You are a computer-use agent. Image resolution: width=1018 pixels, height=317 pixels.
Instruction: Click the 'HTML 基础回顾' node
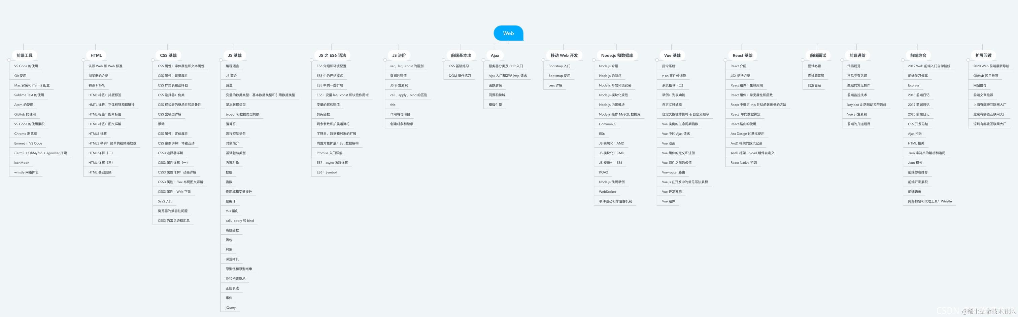100,172
